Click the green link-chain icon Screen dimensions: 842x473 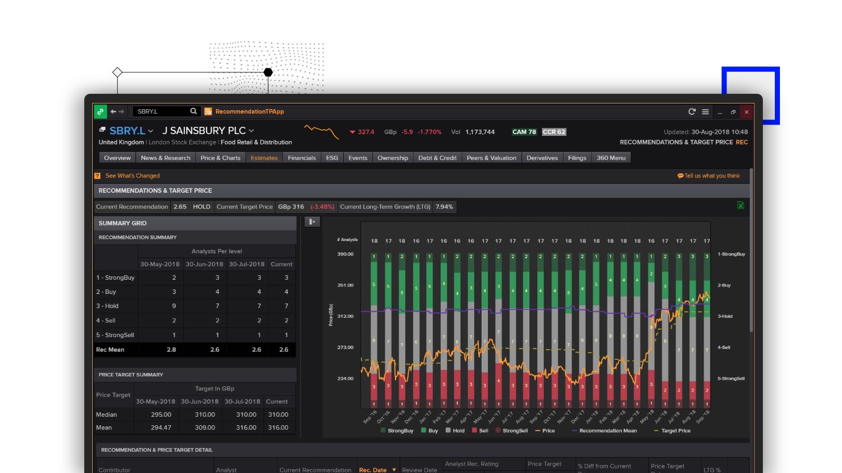[x=100, y=111]
